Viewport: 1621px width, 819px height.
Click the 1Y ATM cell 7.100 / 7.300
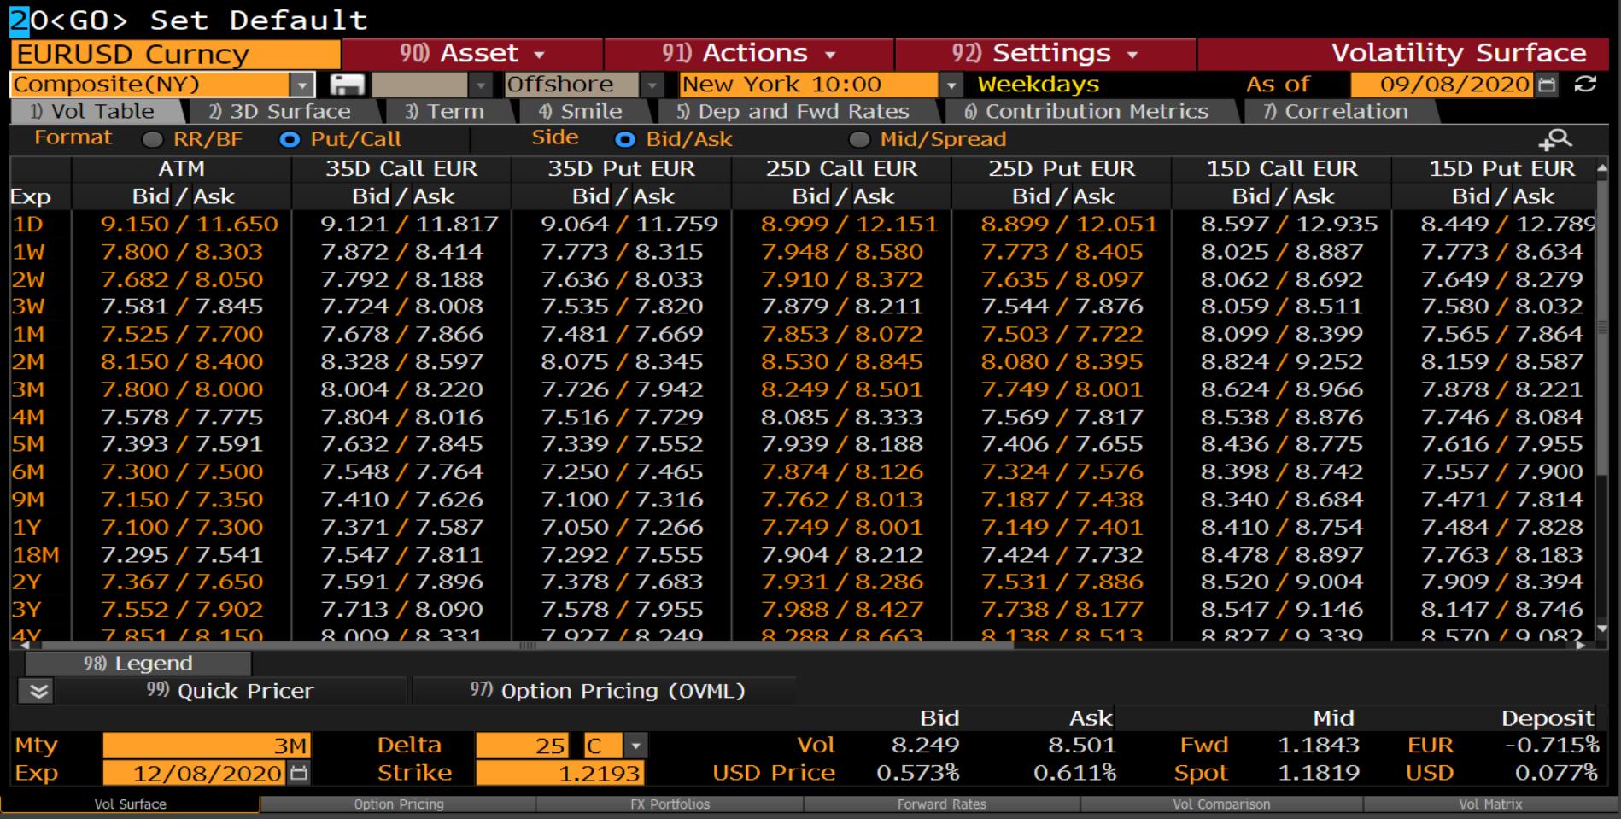pyautogui.click(x=181, y=527)
